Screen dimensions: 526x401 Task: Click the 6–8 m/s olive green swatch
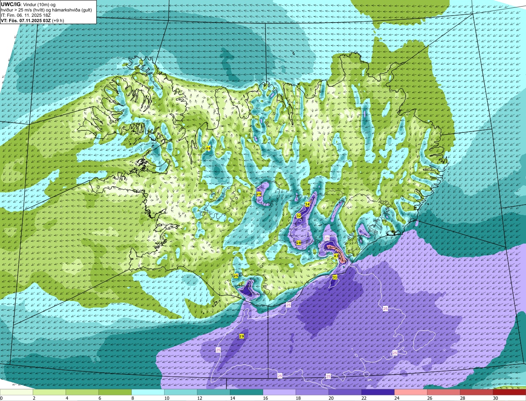click(x=115, y=392)
